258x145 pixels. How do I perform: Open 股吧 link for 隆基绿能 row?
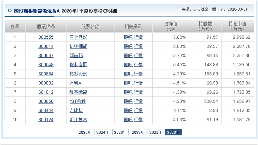point(128,92)
